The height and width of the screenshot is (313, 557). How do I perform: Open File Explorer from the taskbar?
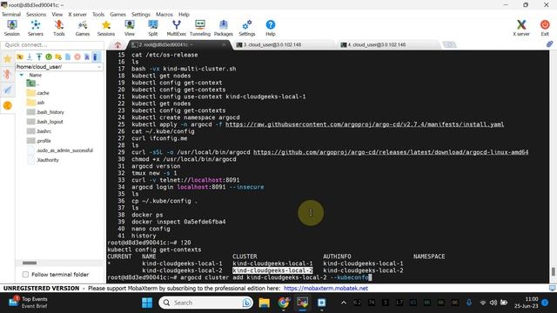[x=264, y=303]
